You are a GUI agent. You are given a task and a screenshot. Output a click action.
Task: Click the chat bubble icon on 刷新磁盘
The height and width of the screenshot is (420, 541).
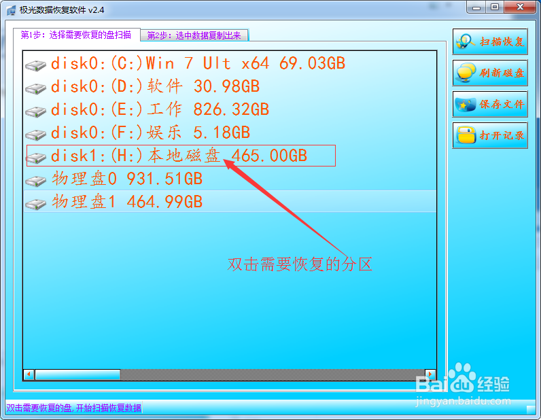[466, 73]
